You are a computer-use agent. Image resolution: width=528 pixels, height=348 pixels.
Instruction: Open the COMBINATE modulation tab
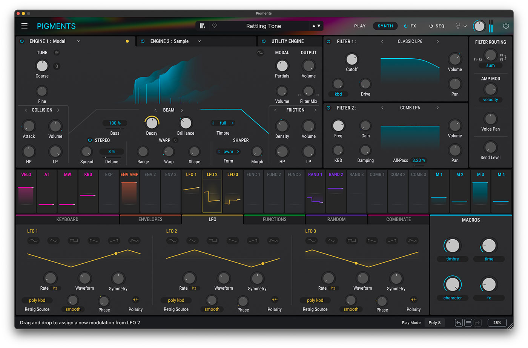click(x=399, y=219)
